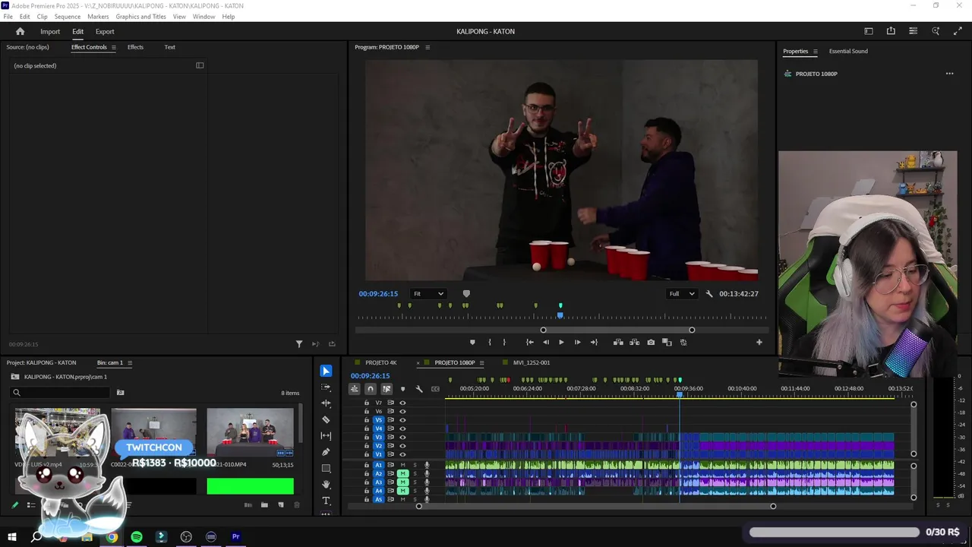Open Graphics and Titles menu
972x547 pixels.
(x=141, y=16)
